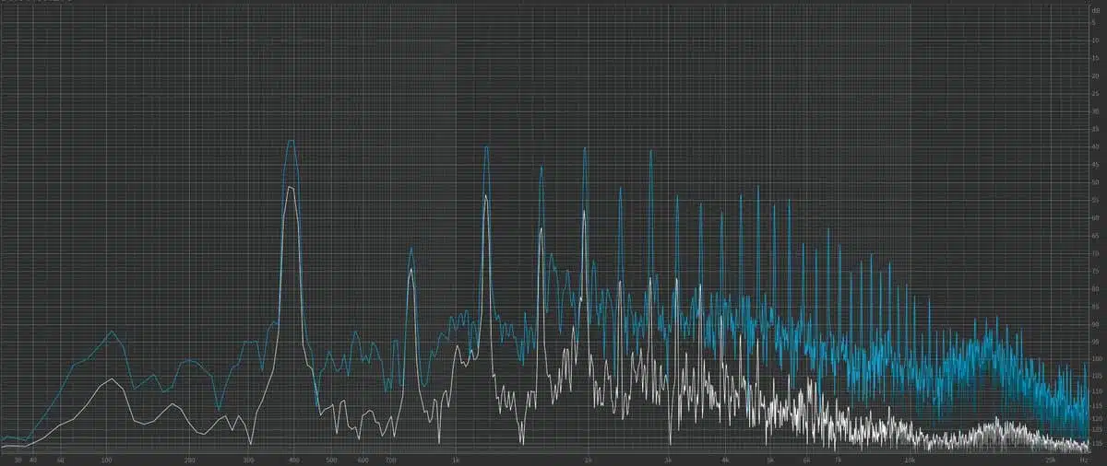Click the "3k" frequency axis label

click(666, 459)
